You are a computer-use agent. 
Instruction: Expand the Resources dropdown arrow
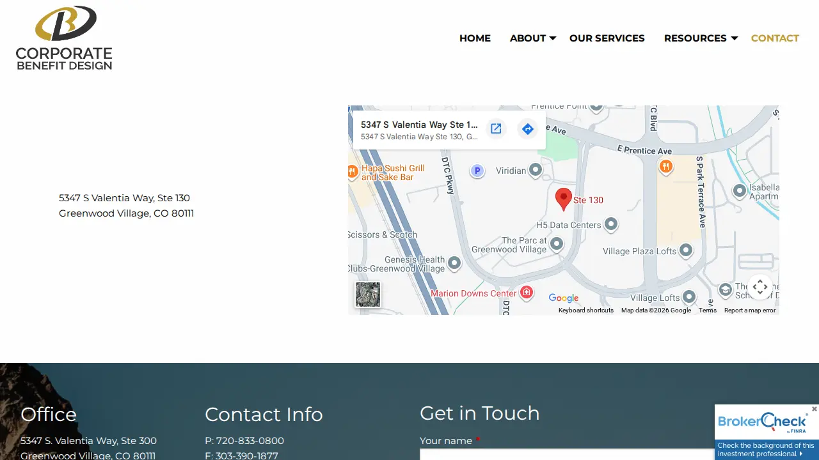click(735, 39)
